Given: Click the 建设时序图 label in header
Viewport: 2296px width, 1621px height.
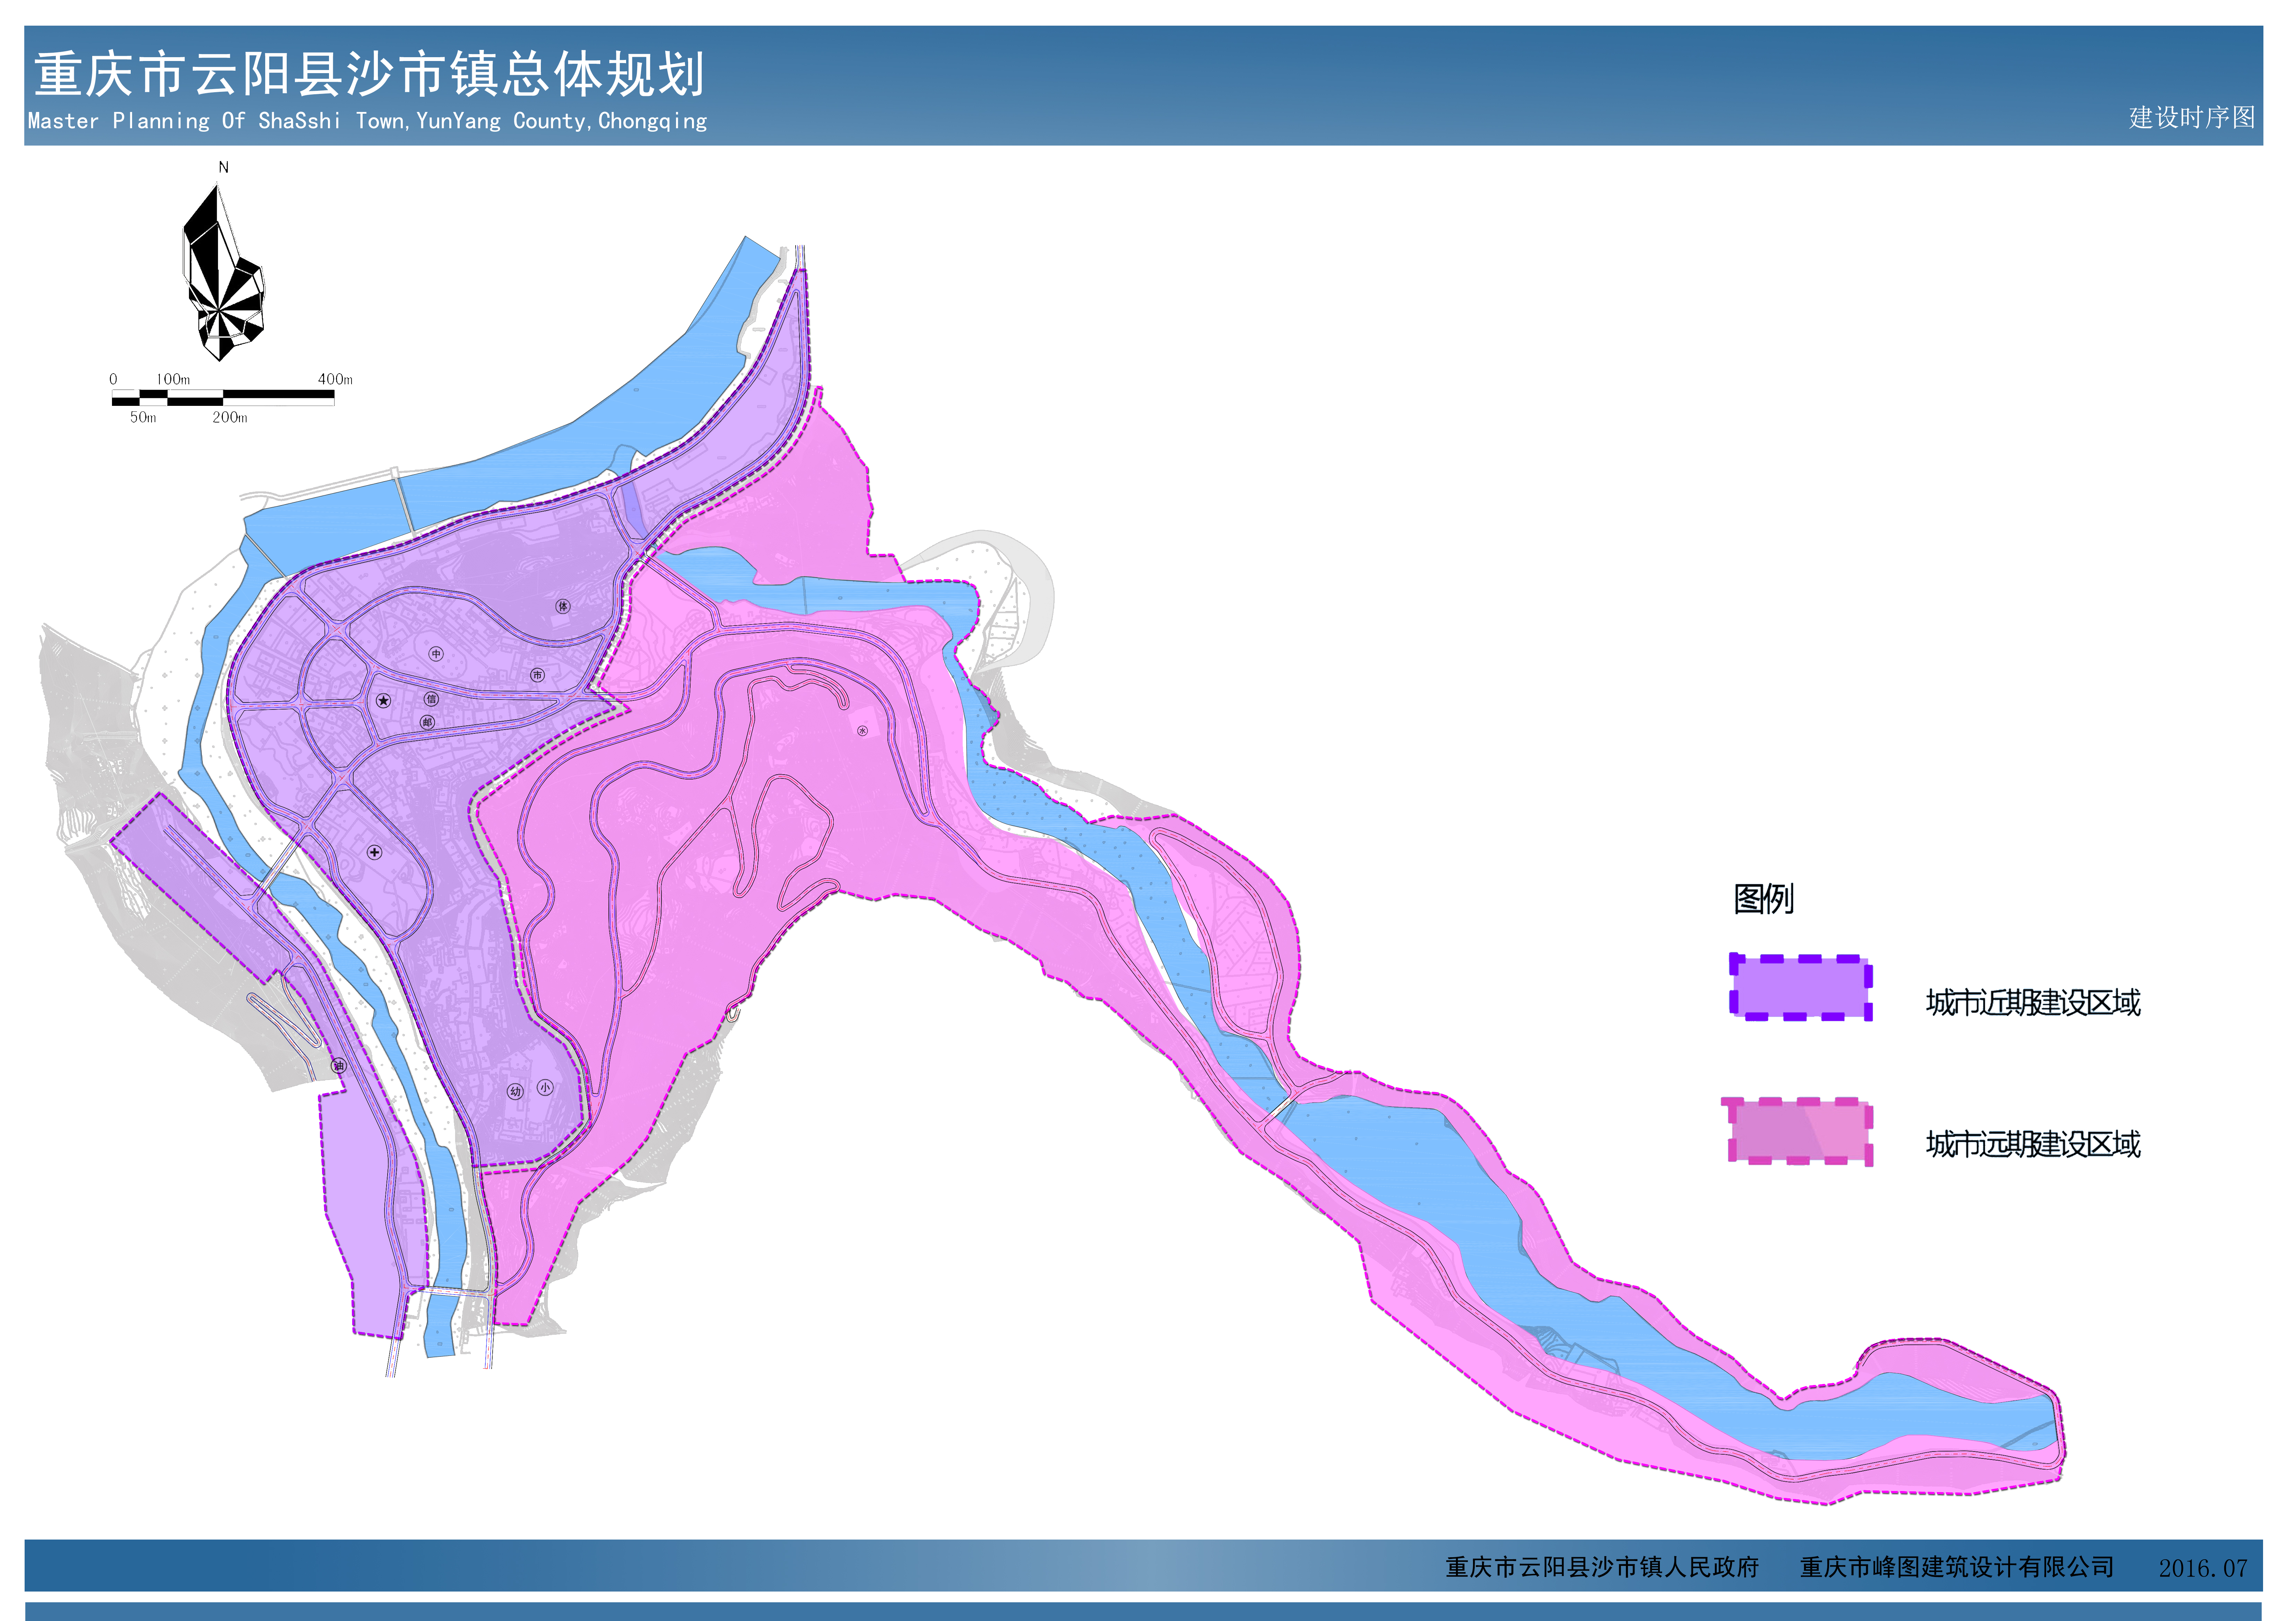Looking at the screenshot, I should coord(2192,117).
